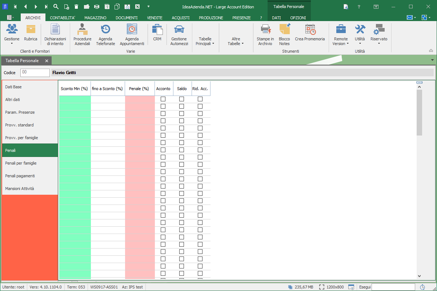Go to Penali pagamenti section

tap(30, 176)
